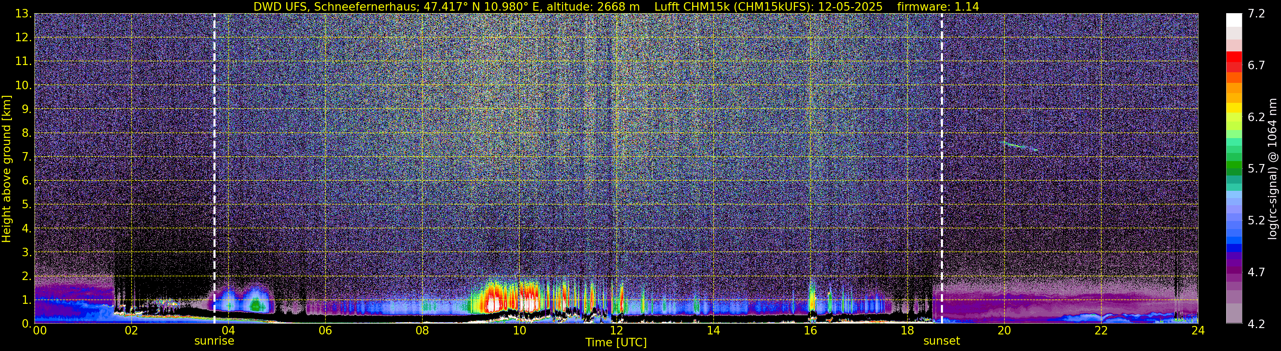The width and height of the screenshot is (1281, 351).
Task: Click the '18' time tick label
Action: [907, 331]
